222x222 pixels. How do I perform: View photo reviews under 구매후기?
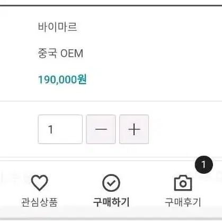coord(183,190)
